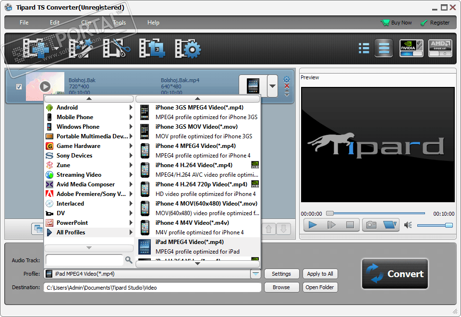
Task: Choose iPad MPEG4 Video profile
Action: pyautogui.click(x=198, y=247)
